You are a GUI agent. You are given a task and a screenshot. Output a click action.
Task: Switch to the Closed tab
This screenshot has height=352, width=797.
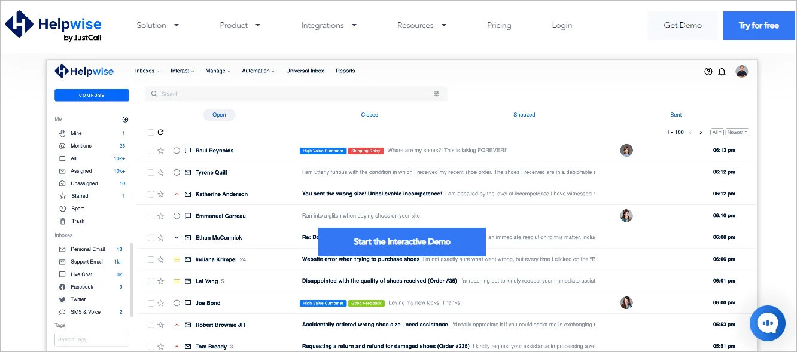pos(370,115)
